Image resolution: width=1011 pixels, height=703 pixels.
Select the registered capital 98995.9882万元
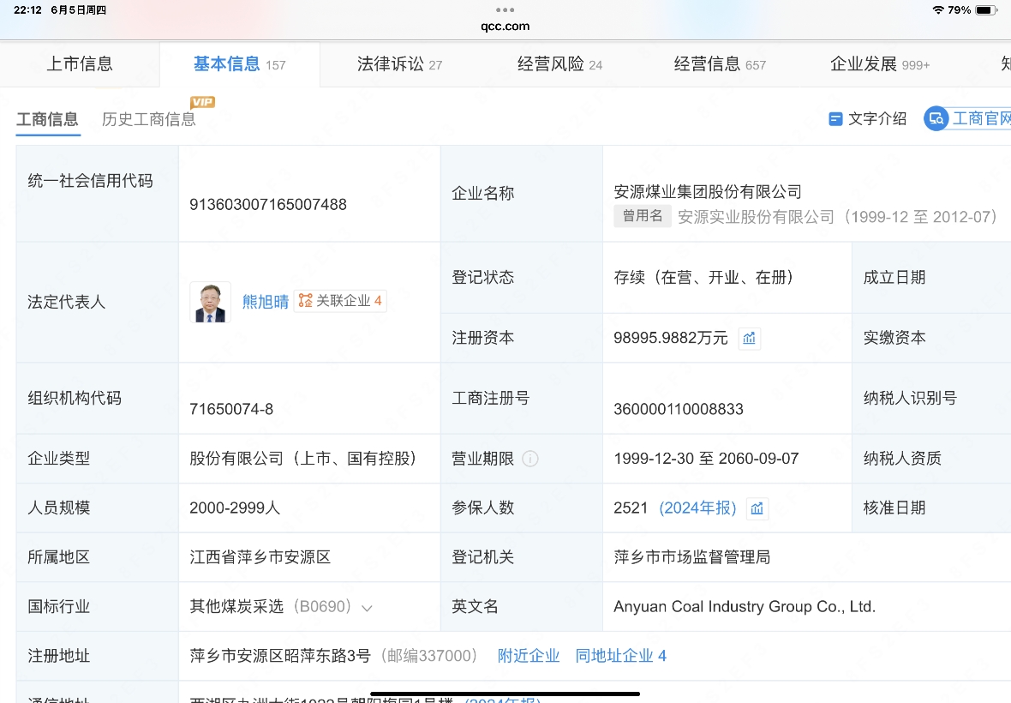(671, 338)
